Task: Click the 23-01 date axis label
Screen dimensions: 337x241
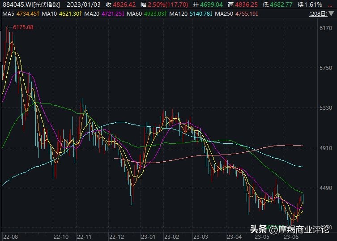Action: click(x=148, y=237)
